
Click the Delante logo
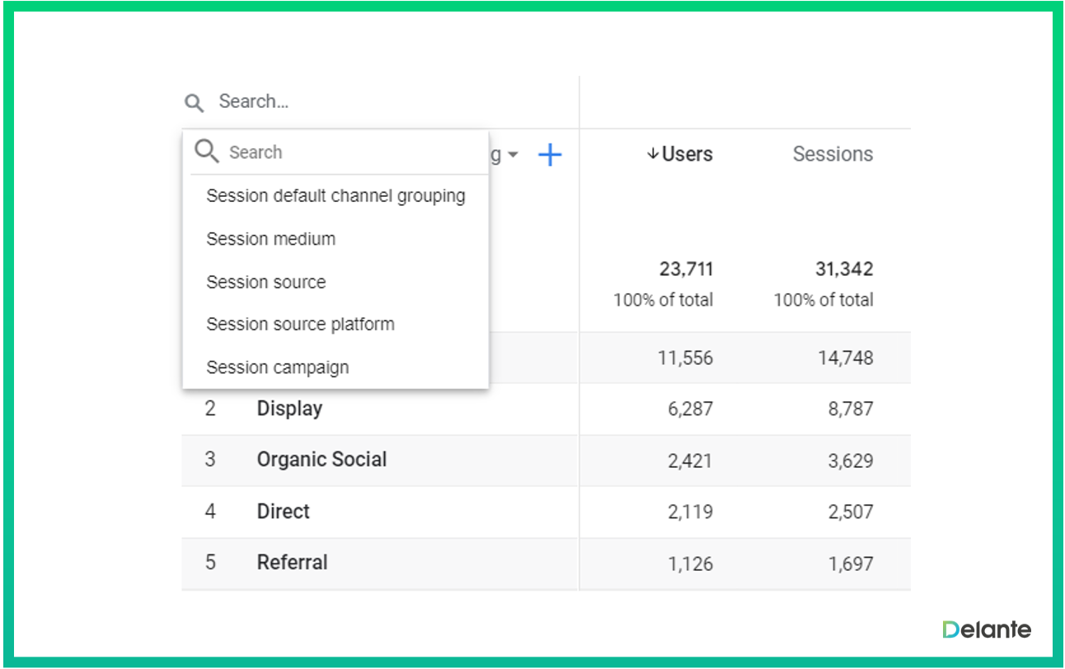986,629
